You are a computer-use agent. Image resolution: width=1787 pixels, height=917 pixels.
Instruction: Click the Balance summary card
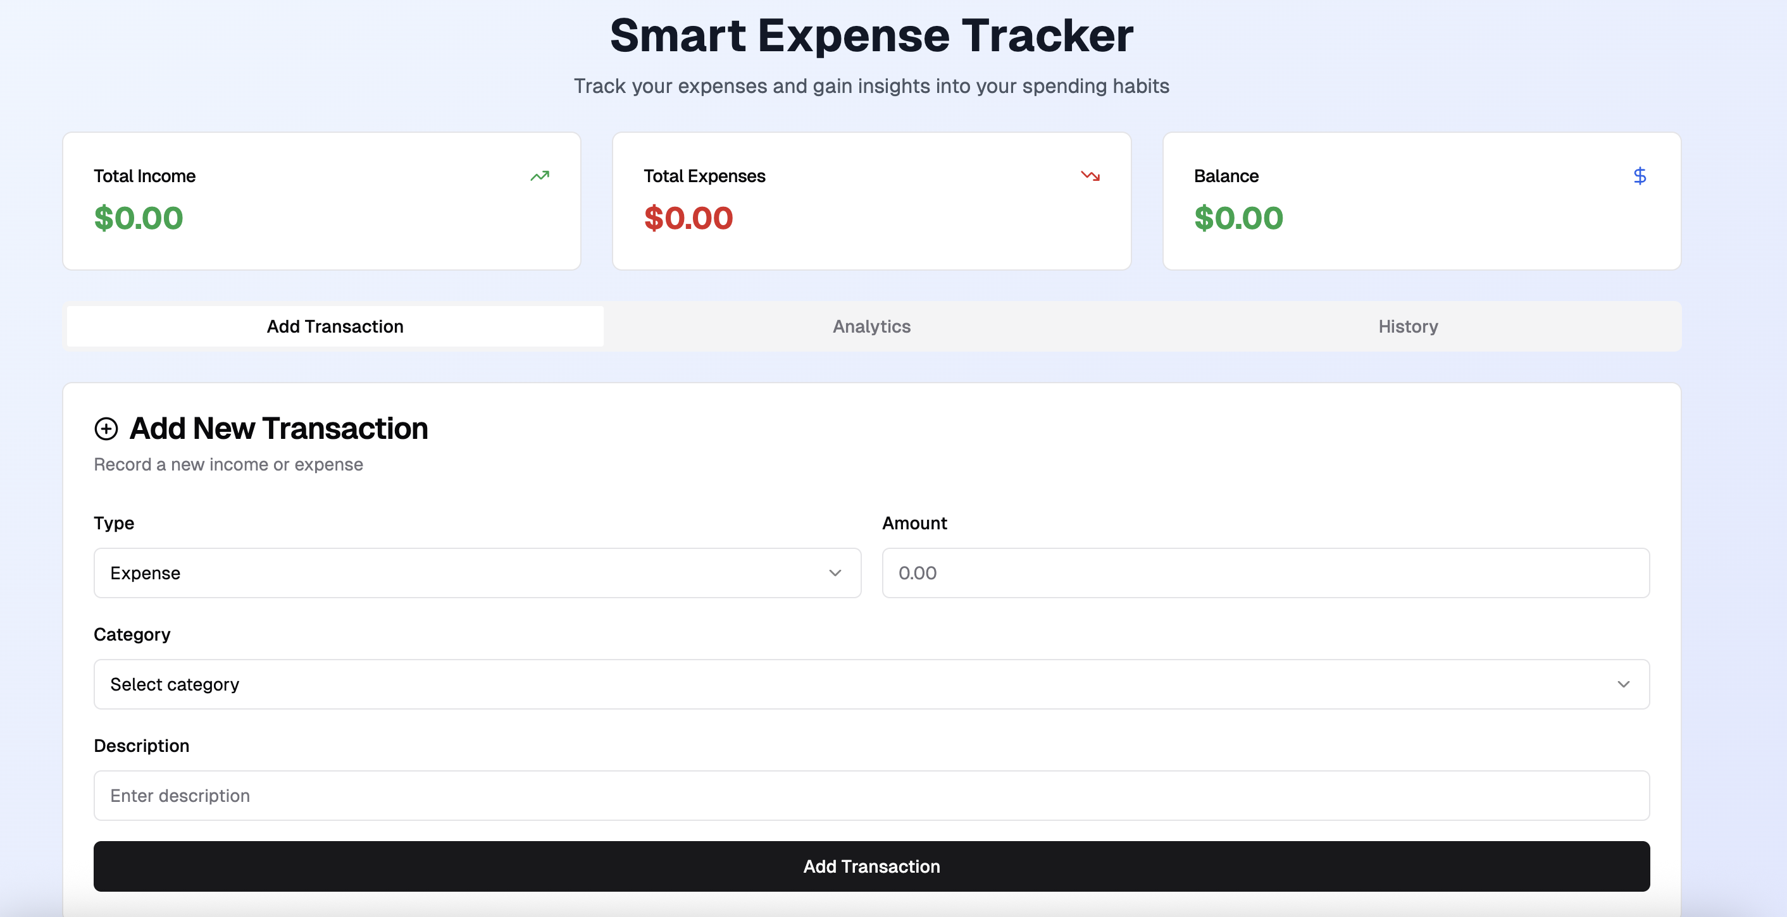pos(1421,201)
